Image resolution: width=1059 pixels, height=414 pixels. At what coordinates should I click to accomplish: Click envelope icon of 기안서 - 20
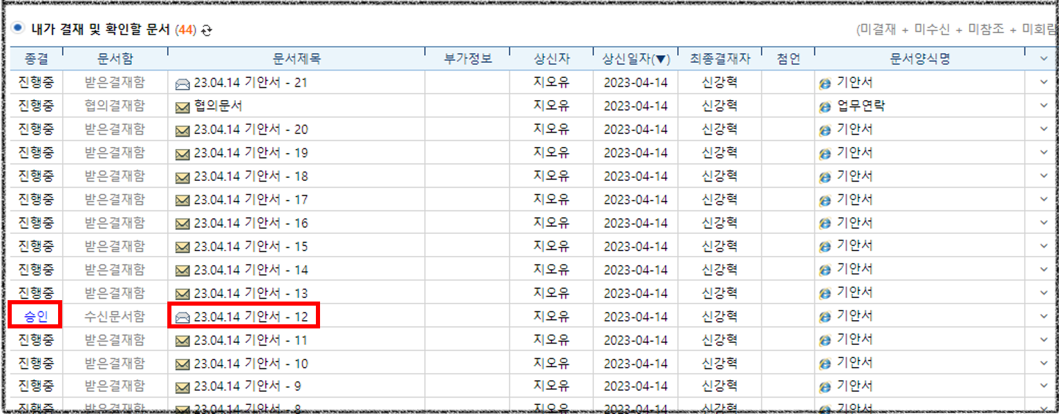coord(182,130)
